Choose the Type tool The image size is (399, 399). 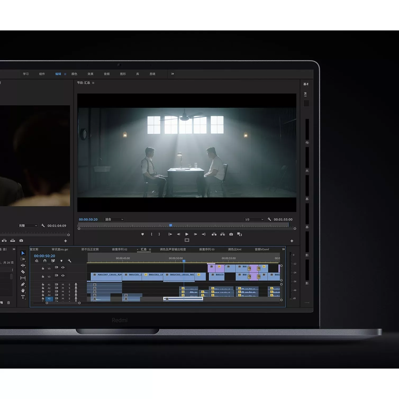[23, 297]
